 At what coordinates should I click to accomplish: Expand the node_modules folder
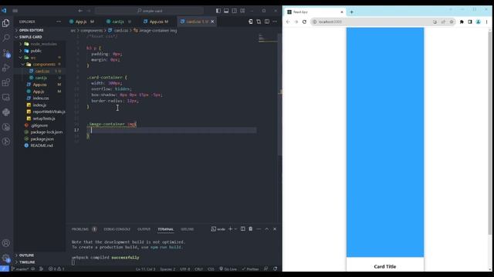point(43,44)
